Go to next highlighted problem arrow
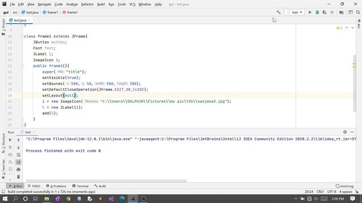Screen dimensions: 362x203 [x=352, y=28]
